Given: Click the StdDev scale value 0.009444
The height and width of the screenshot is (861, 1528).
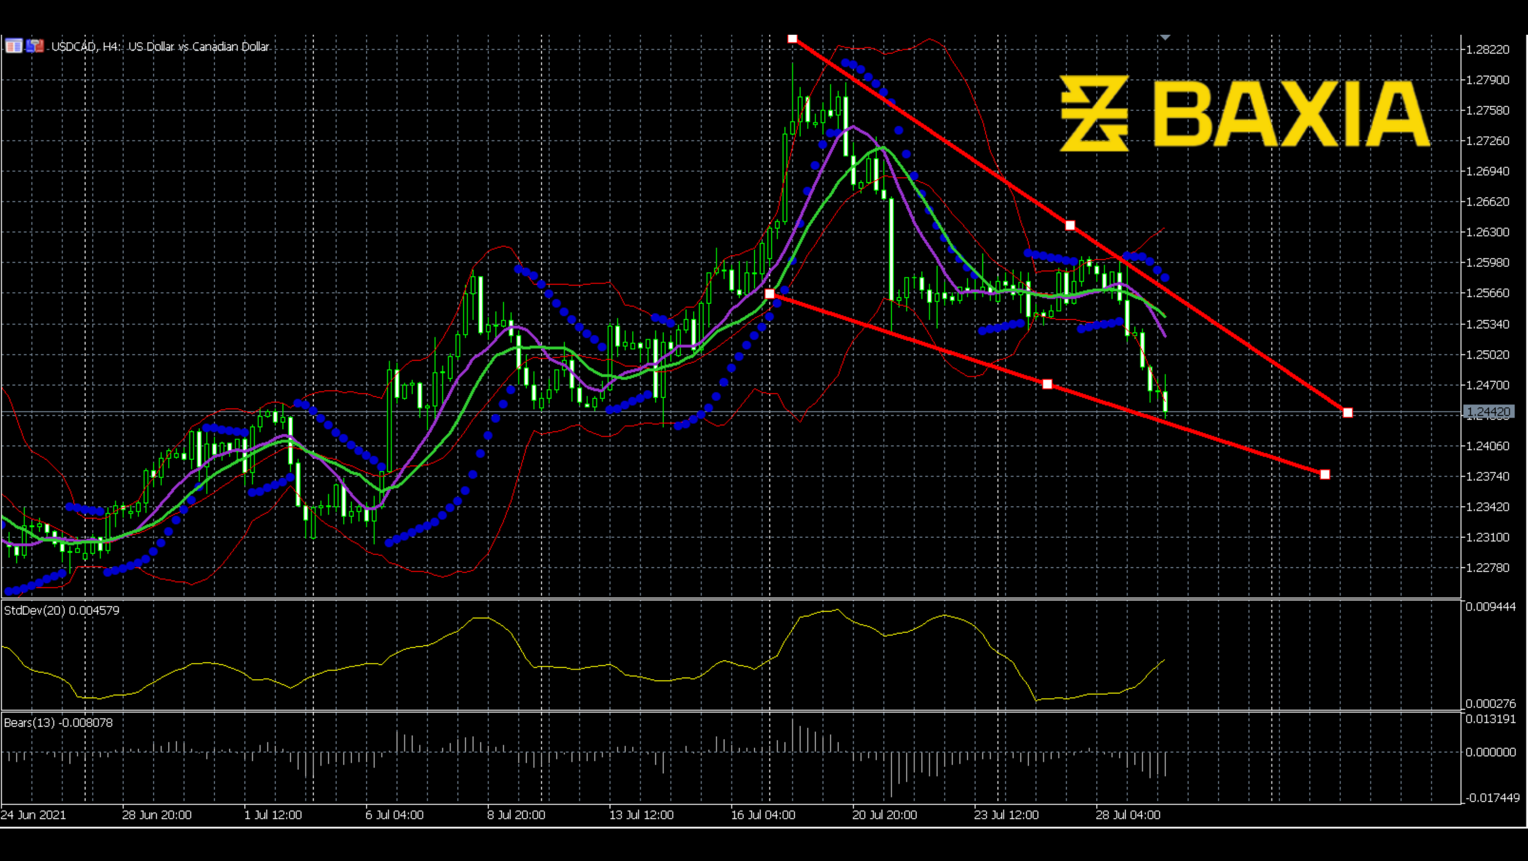Looking at the screenshot, I should point(1490,606).
